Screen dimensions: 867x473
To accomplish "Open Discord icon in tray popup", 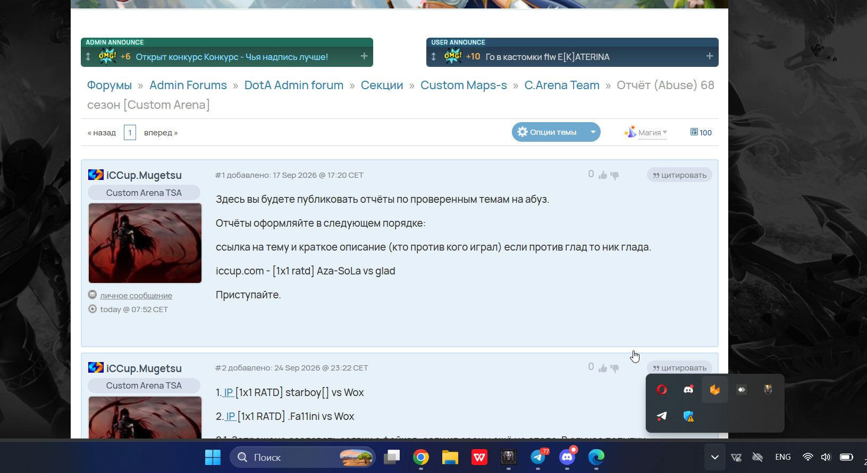I will coord(688,390).
